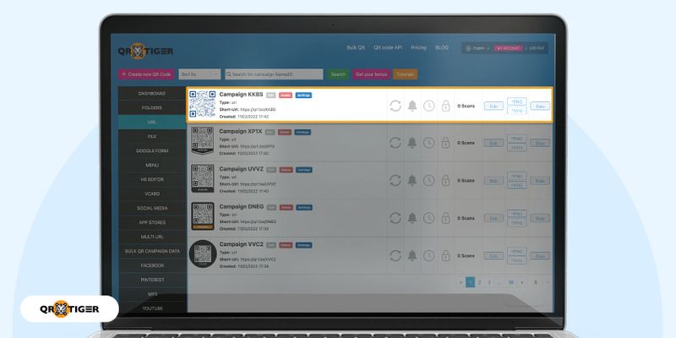Click the Data button for Campaign VVC2
The height and width of the screenshot is (338, 676).
pos(540,256)
